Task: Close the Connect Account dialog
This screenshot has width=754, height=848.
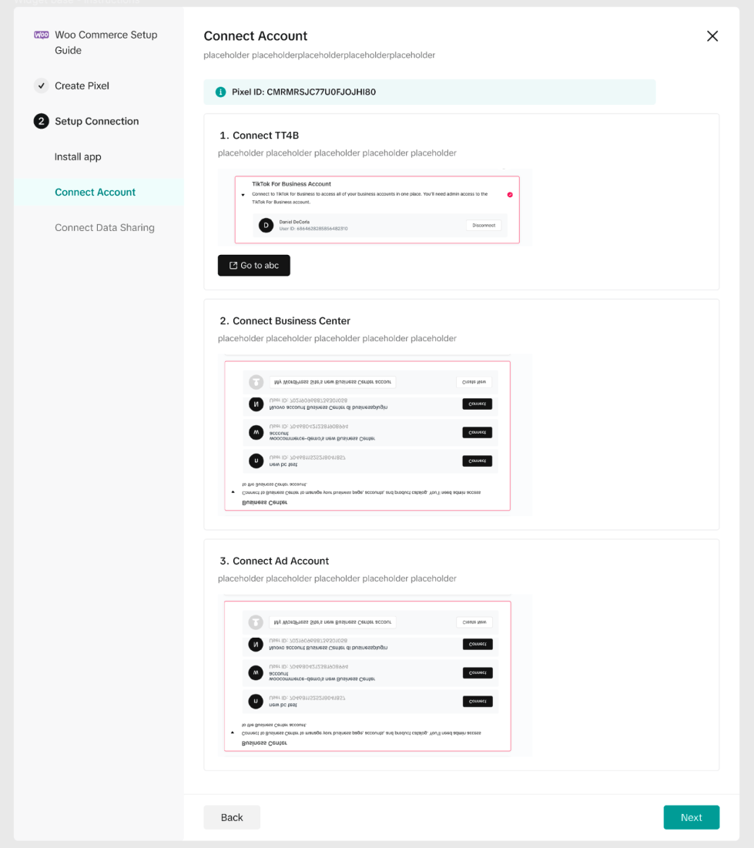Action: 712,36
